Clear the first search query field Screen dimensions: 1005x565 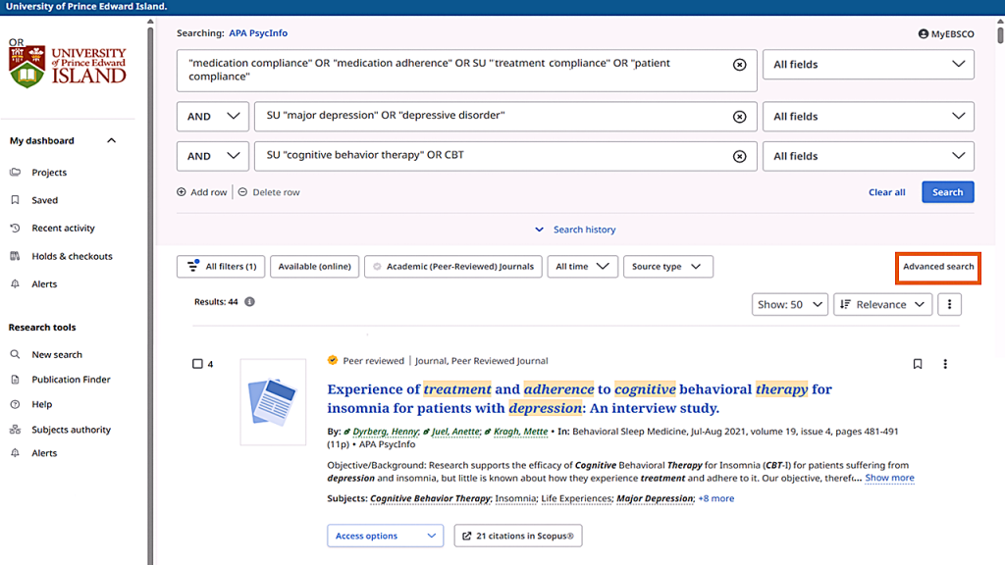(x=740, y=65)
